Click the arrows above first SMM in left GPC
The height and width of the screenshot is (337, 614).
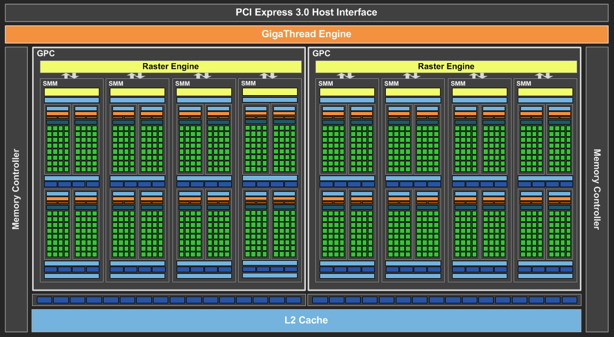(70, 76)
